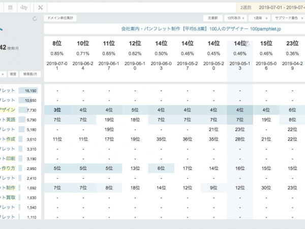This screenshot has height=229, width=305.
Task: Click the 英語 keyword link
Action: coord(11,120)
